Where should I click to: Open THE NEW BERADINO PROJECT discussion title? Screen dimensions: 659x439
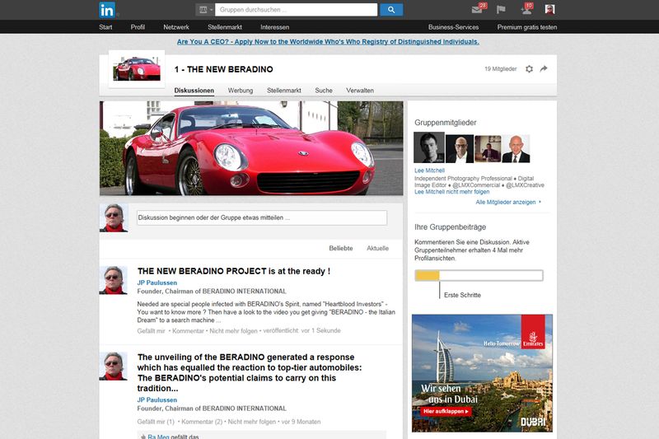click(234, 271)
